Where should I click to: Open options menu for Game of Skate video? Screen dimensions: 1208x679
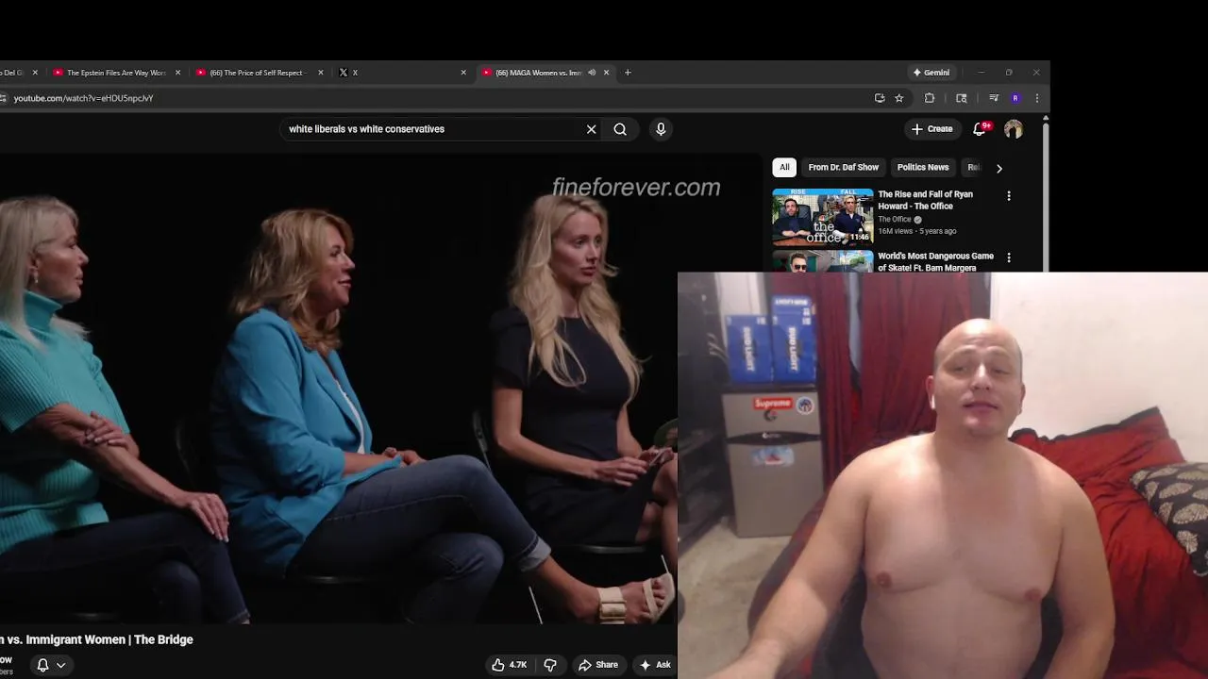pyautogui.click(x=1009, y=257)
